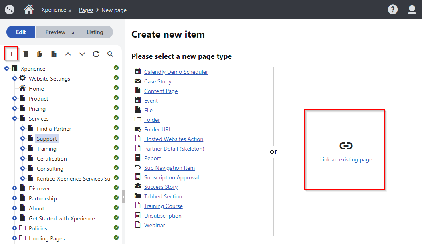Click the tree panel collapse handle
Viewport: 422px width, 244px height.
pos(123,196)
